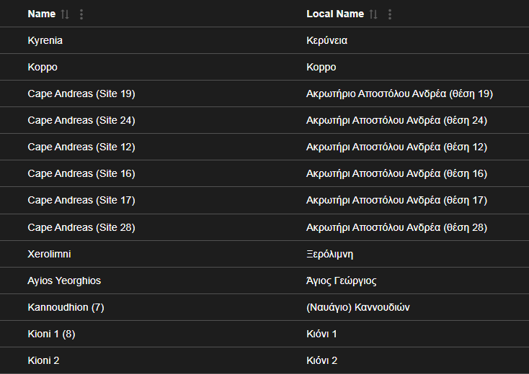Click the Name column header text

tap(41, 14)
